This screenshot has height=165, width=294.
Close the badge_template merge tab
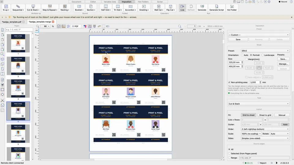(53, 22)
